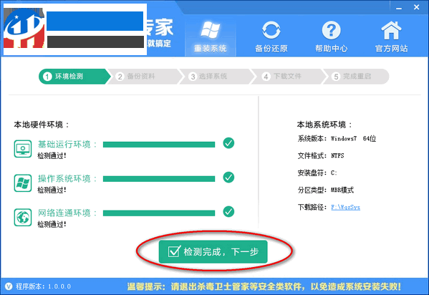Click the 文件格式 NTFS text

[x=321, y=155]
